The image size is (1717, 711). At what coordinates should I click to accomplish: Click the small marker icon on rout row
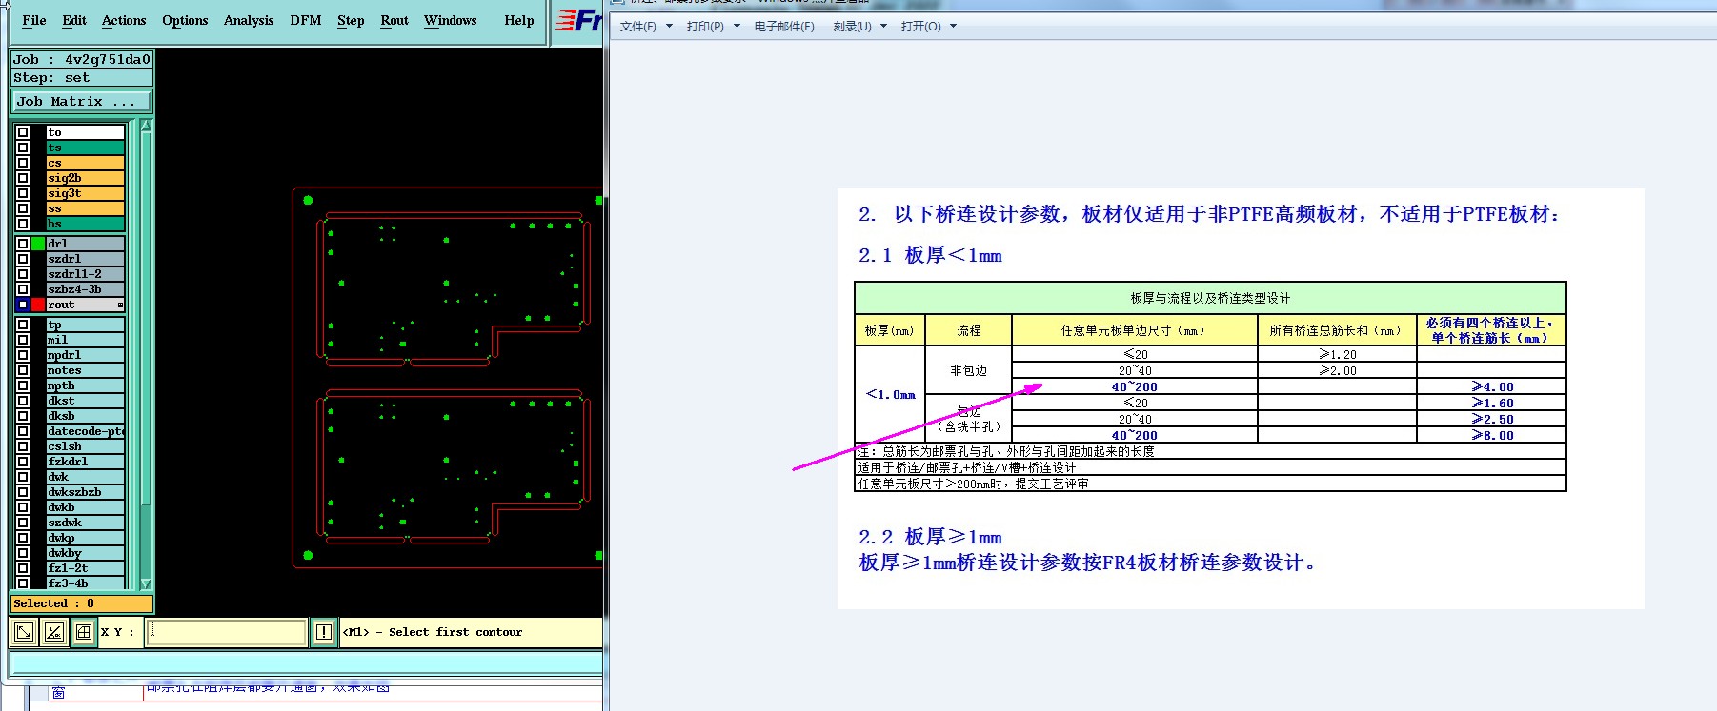click(120, 305)
